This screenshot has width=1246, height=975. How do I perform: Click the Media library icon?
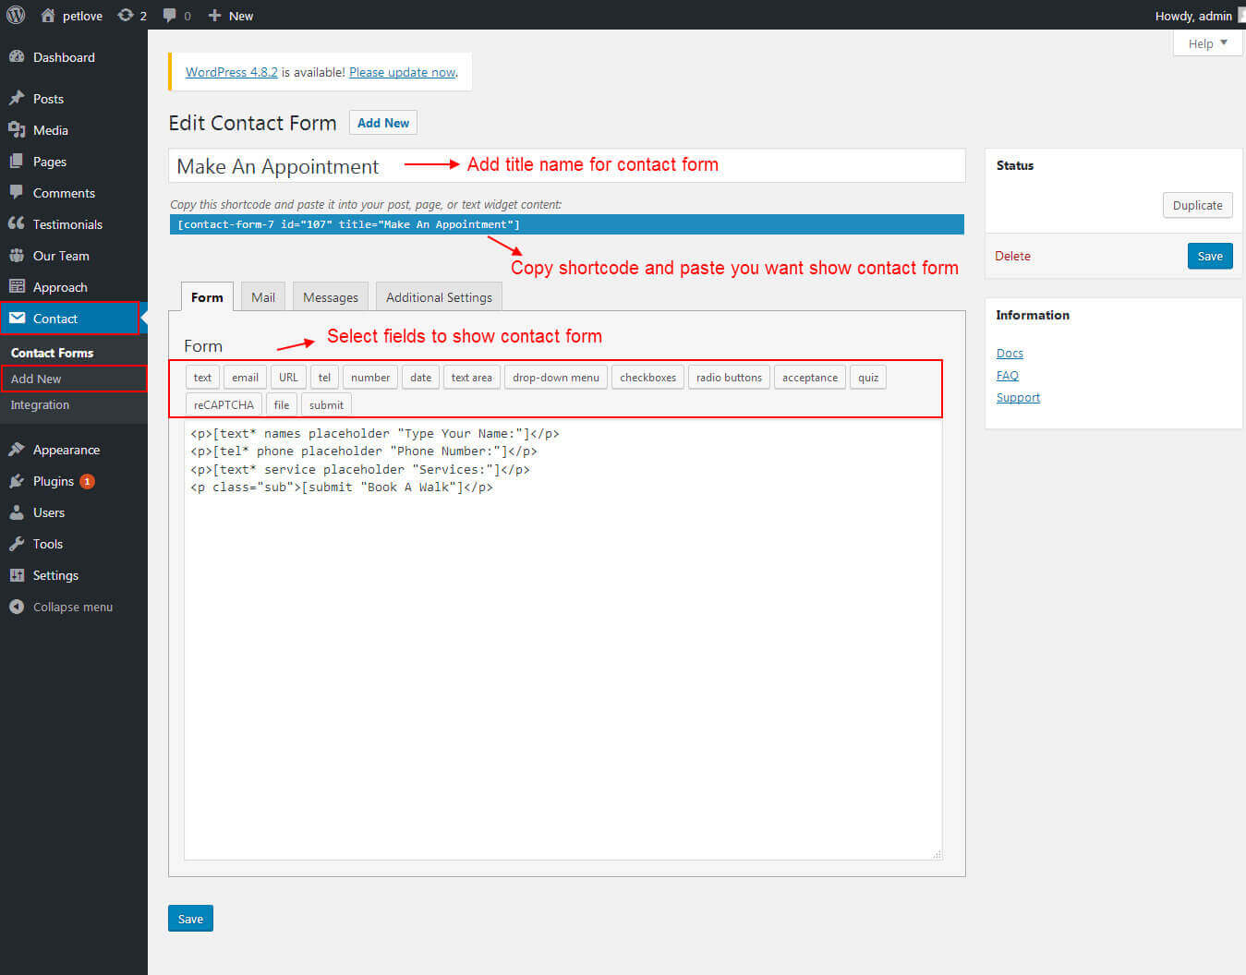click(17, 129)
